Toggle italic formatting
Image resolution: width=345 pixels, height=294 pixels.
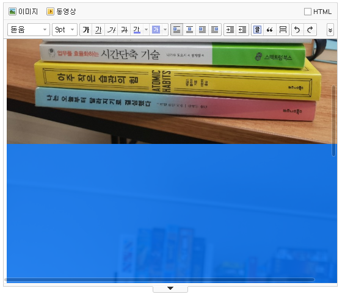tap(111, 30)
